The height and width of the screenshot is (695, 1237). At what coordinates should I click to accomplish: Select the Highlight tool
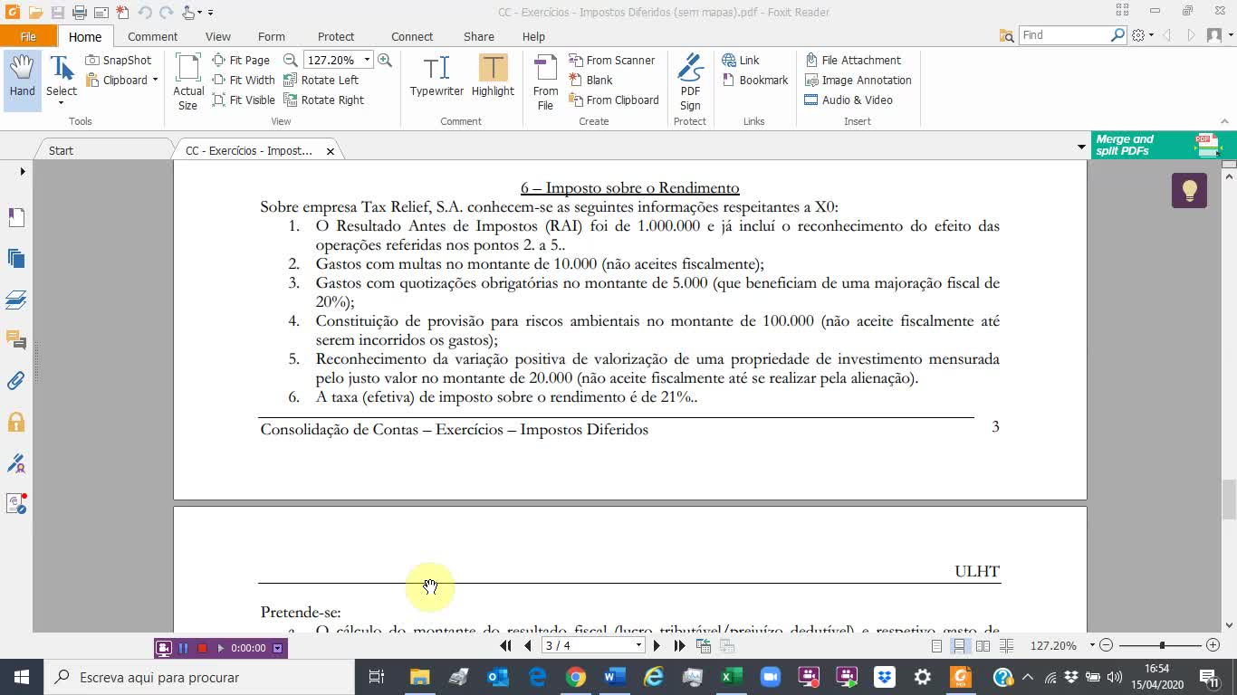pos(493,77)
